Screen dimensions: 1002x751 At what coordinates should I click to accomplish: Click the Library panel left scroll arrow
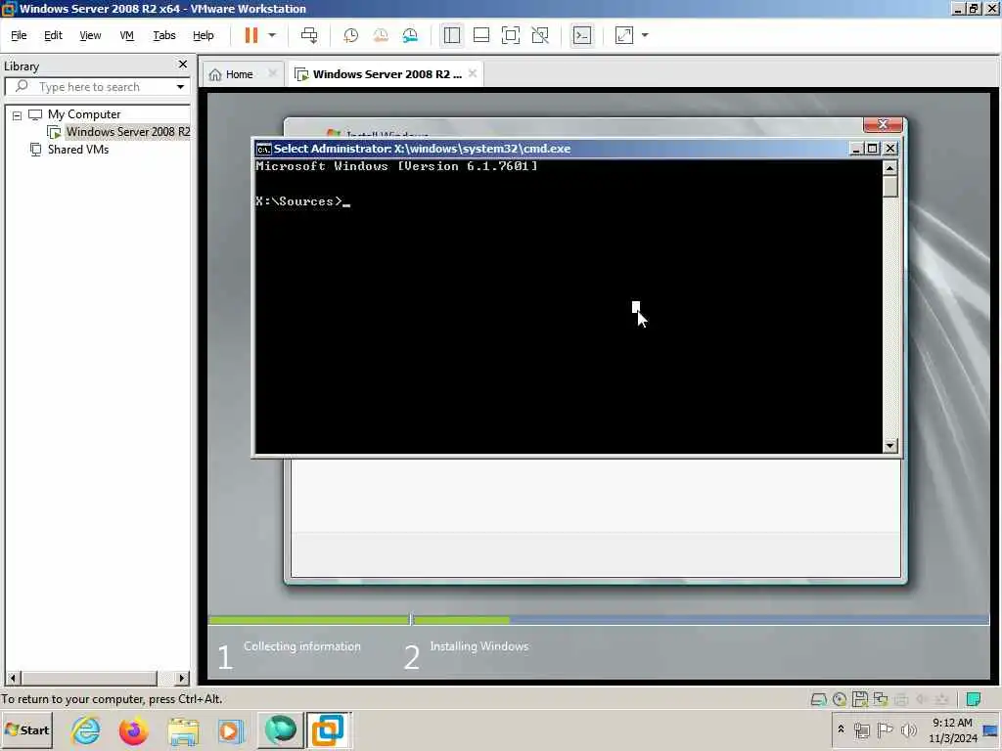pyautogui.click(x=13, y=678)
